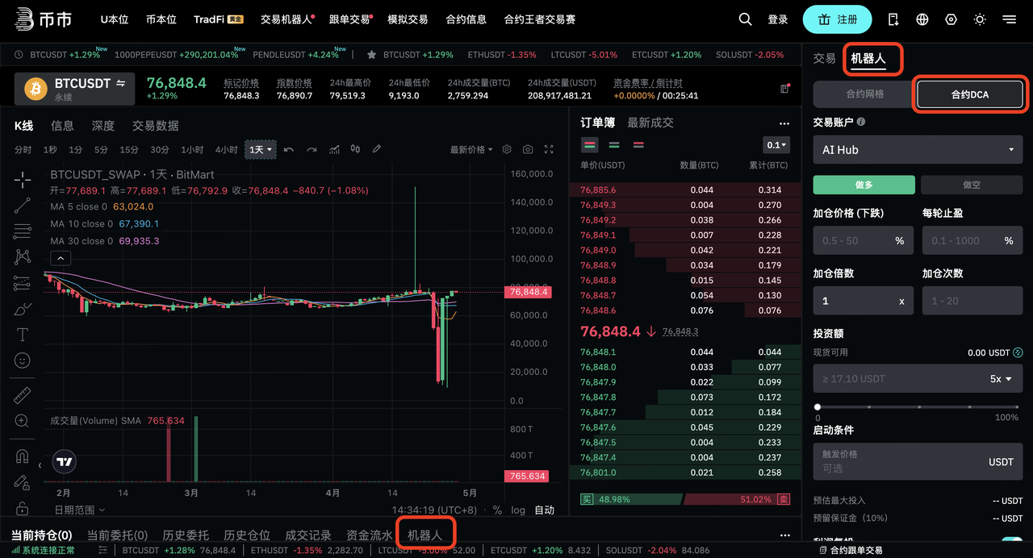Select the crosshair cursor drawing tool
1033x558 pixels.
(x=23, y=179)
